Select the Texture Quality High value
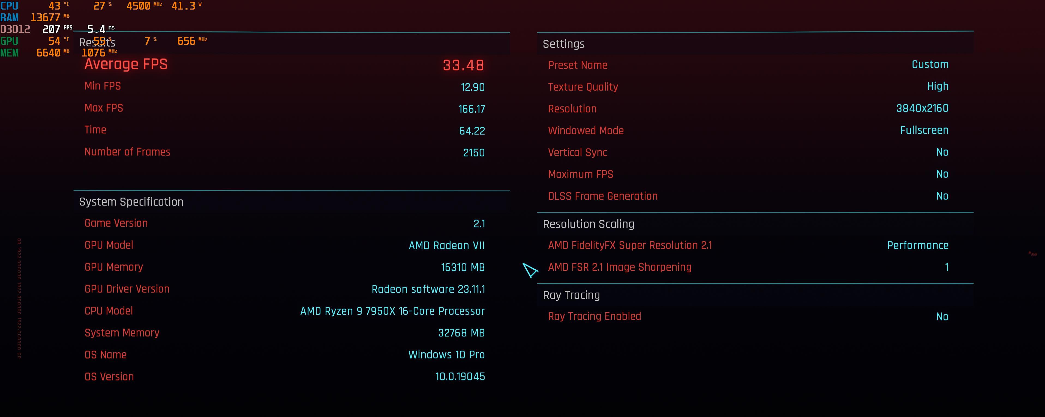This screenshot has width=1045, height=417. (938, 87)
